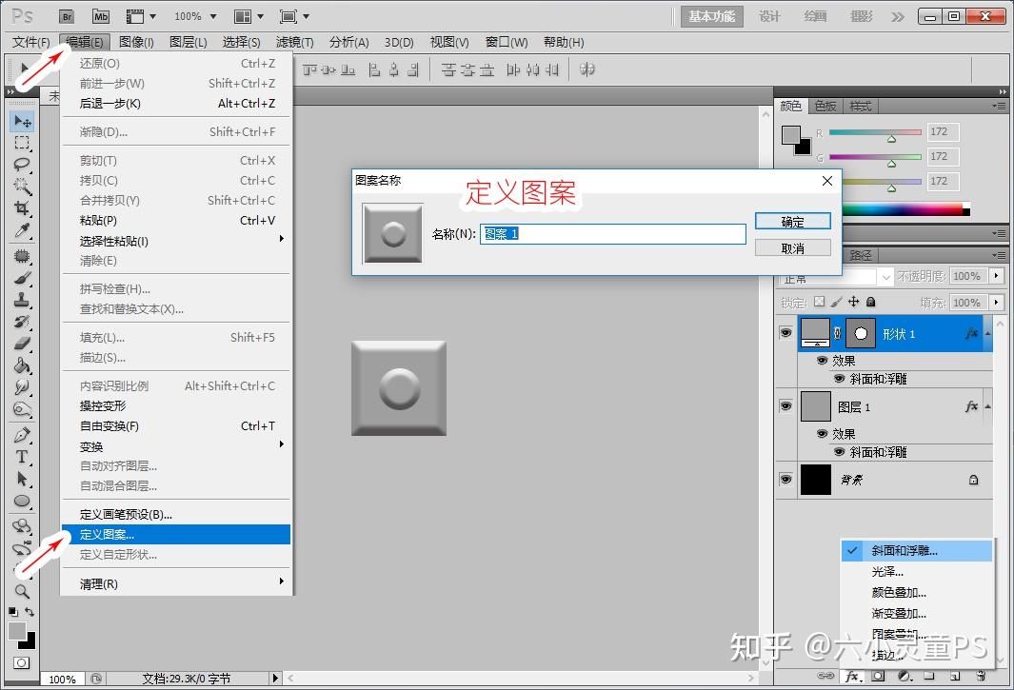Switch to the 色板 tab
Screen dimensions: 1014x690
825,106
